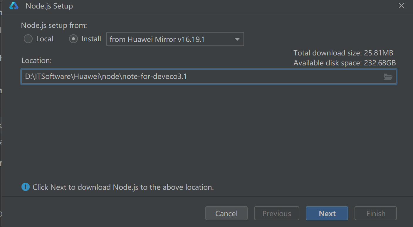
Task: Click the 'Node.js setup from:' label
Action: (x=54, y=26)
